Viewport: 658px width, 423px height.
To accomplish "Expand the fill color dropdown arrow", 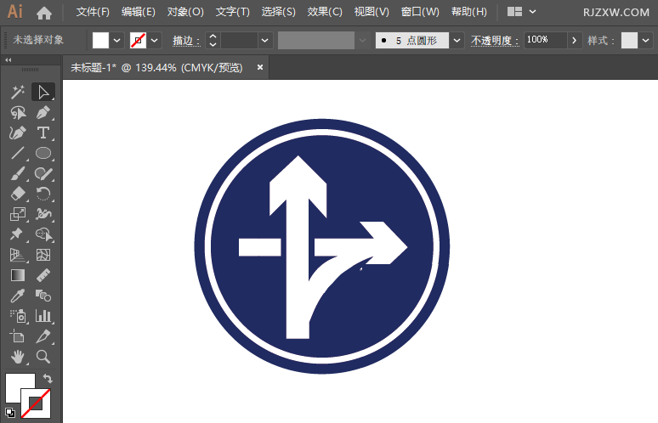I will click(116, 41).
